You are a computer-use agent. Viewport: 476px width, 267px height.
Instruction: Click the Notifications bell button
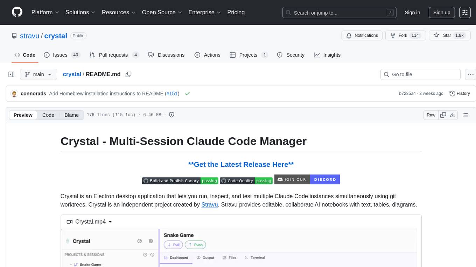click(362, 35)
